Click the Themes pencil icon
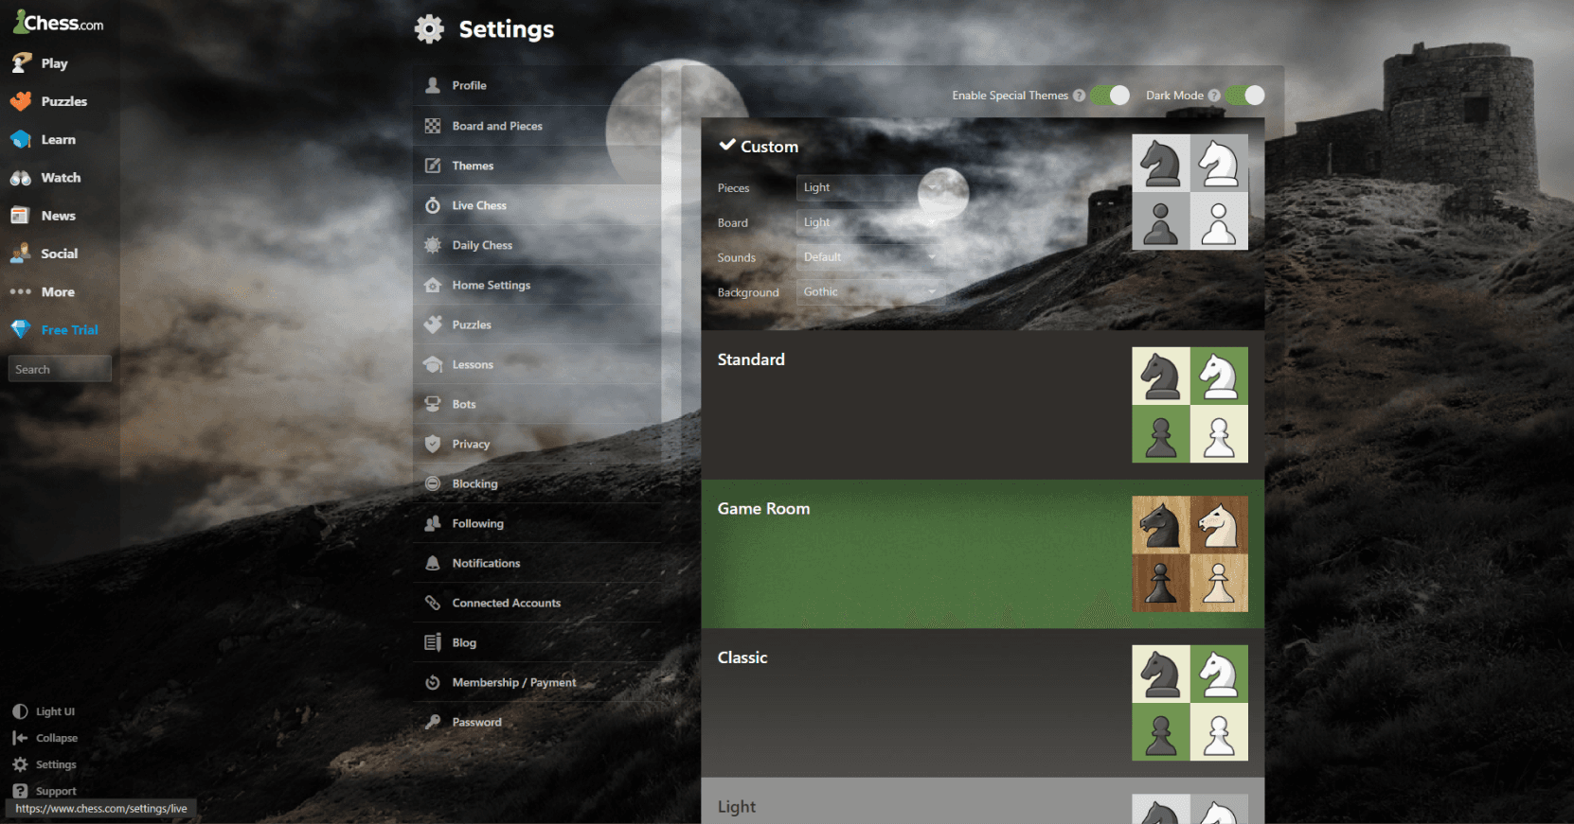This screenshot has width=1574, height=824. tap(433, 166)
